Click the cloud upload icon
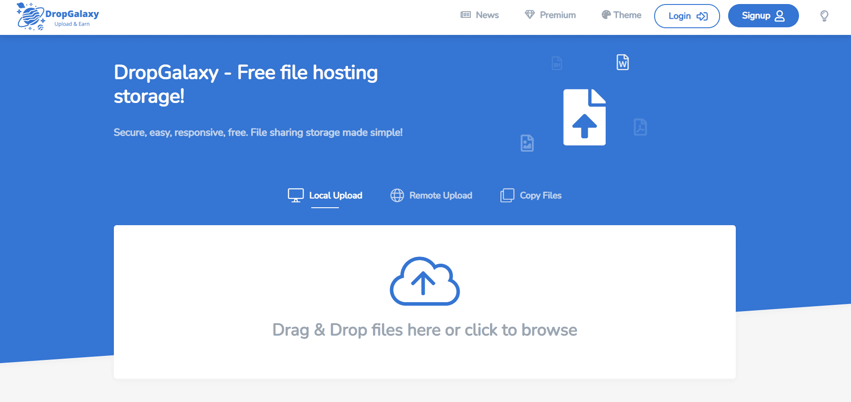The image size is (851, 402). (425, 281)
